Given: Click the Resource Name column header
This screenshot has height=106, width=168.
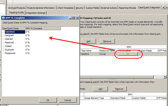Looking at the screenshot, I should click(x=109, y=51).
